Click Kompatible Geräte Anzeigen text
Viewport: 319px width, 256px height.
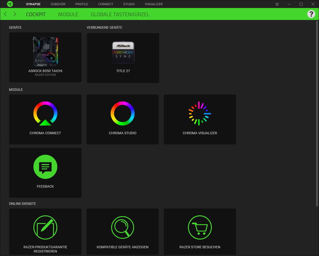tap(122, 247)
